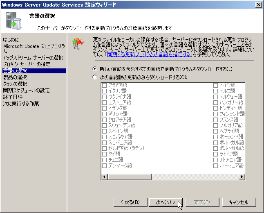The width and height of the screenshot is (264, 213).
Task: Open the 同期する更新プログラムの言語を指定する link
Action: tap(149, 54)
